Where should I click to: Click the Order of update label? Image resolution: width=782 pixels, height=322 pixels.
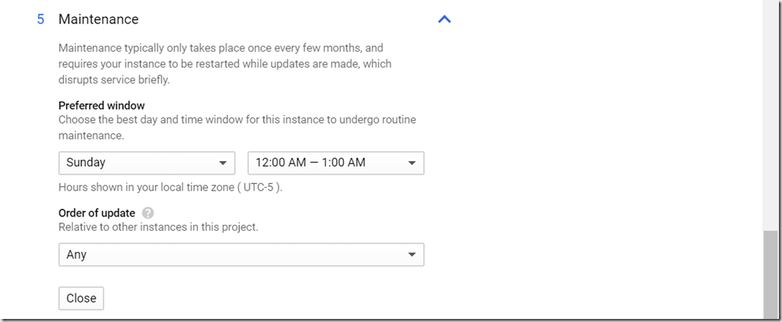coord(97,213)
